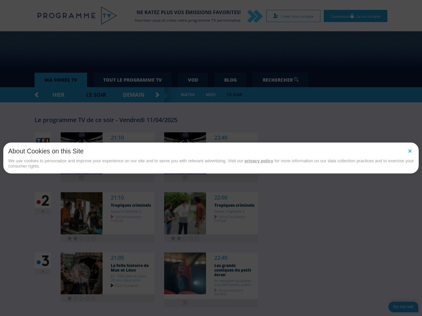
Task: Select Hier in the day navigation
Action: 58,95
